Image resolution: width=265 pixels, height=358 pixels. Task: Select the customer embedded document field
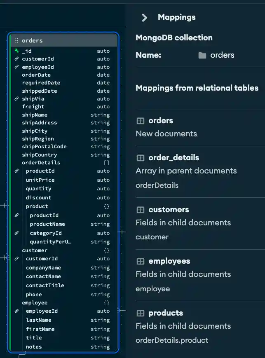[x=64, y=250]
